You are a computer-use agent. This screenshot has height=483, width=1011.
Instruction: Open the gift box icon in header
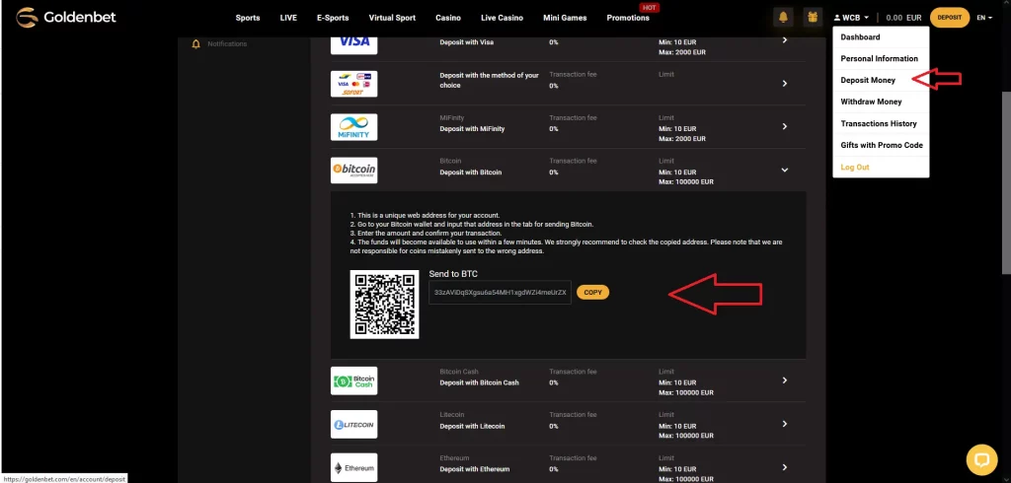click(x=814, y=18)
